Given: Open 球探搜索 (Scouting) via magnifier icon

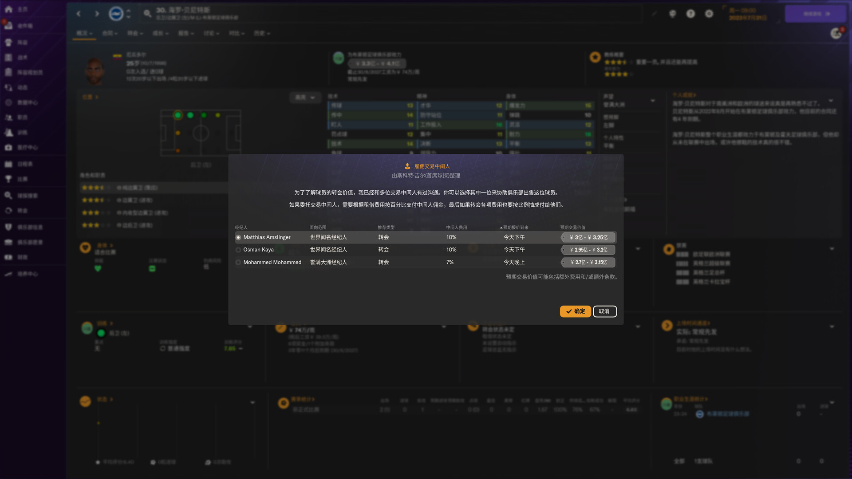Looking at the screenshot, I should click(x=18, y=195).
